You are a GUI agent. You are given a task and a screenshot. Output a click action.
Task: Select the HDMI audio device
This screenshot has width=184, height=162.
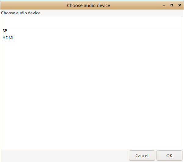point(8,38)
